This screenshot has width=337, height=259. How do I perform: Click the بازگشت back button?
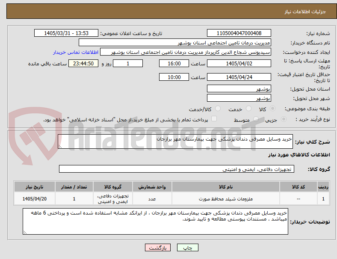158,247
